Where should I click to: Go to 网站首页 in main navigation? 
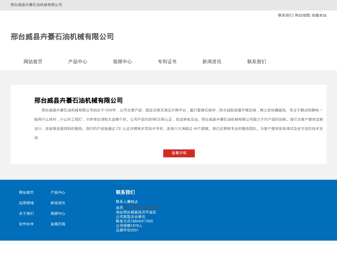click(33, 62)
